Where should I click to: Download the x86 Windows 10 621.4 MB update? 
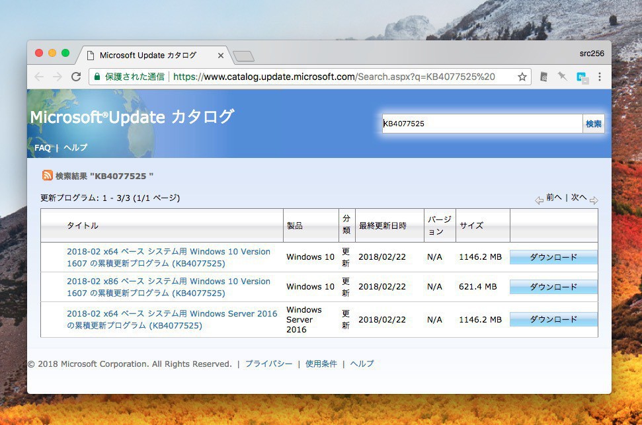pyautogui.click(x=553, y=287)
